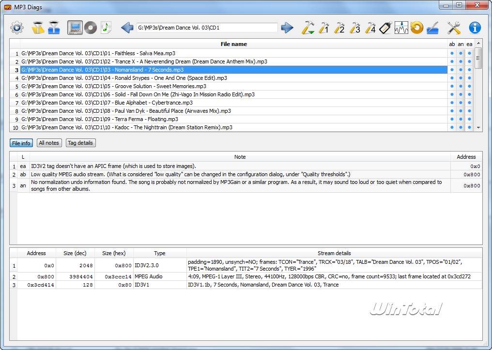The height and width of the screenshot is (350, 492).
Task: Click the an dot for Kadoc row
Action: pos(461,127)
